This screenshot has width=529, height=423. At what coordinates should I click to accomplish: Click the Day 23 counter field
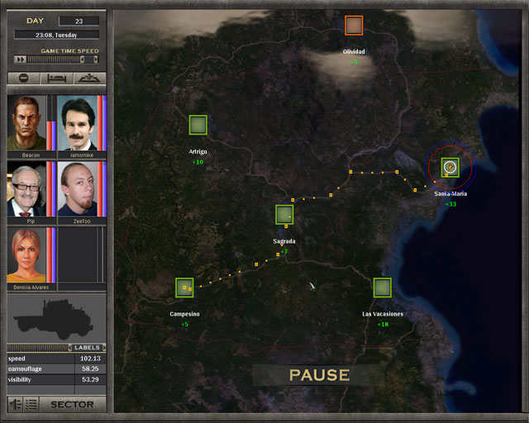(79, 21)
